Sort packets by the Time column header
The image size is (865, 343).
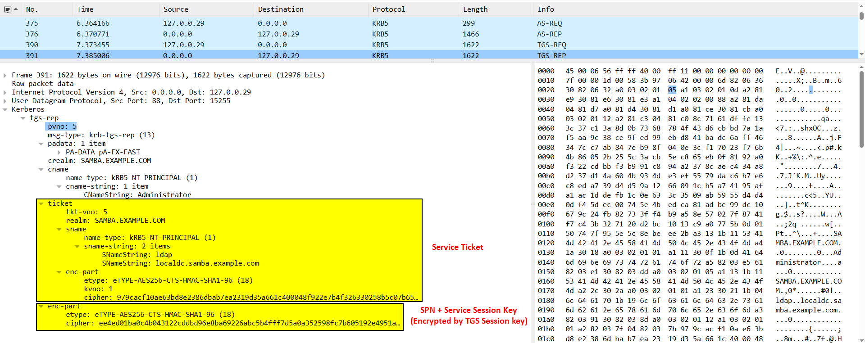85,9
